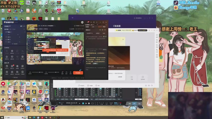The height and width of the screenshot is (119, 212).
Task: Open the record icon's dropdown arrow in control bar
Action: pyautogui.click(x=68, y=72)
